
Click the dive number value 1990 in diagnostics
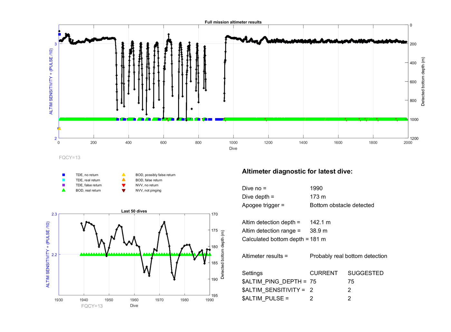[x=316, y=189]
